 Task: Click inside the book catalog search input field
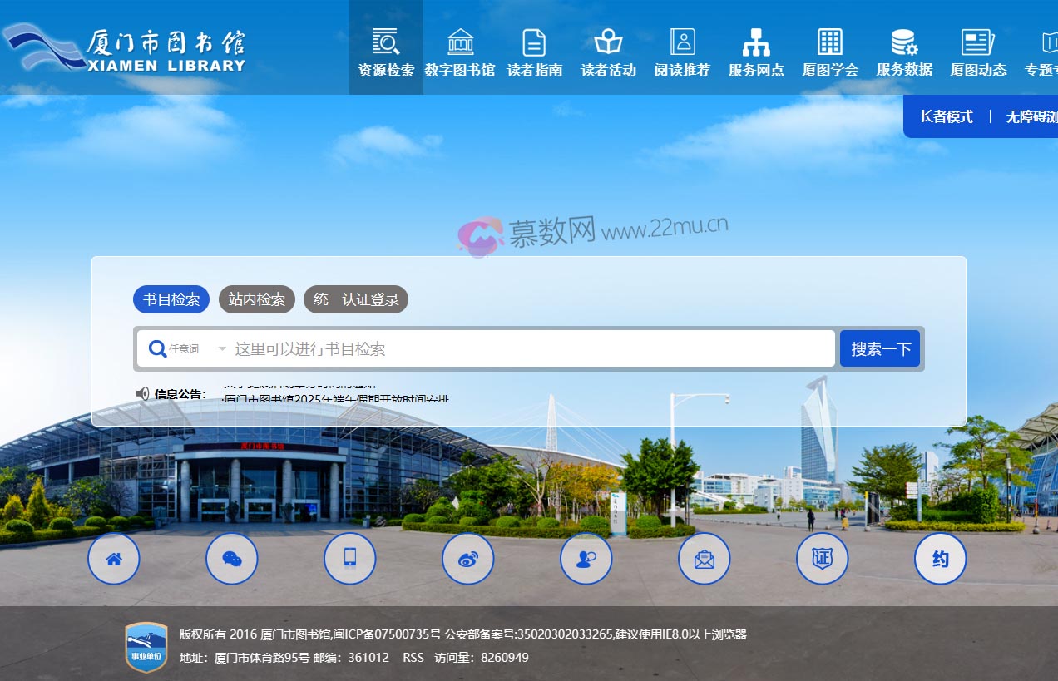(499, 348)
